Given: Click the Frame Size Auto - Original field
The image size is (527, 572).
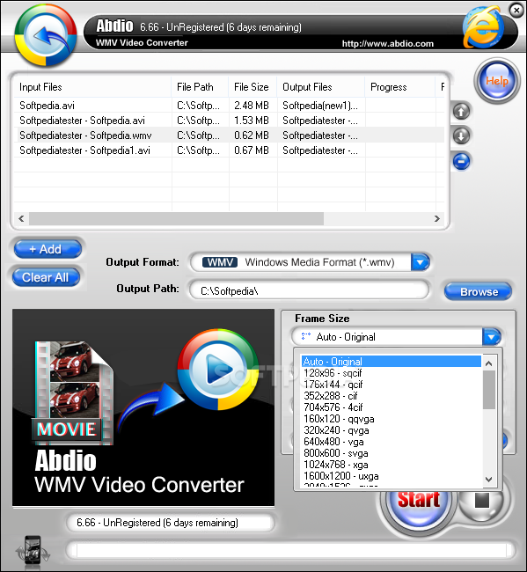Looking at the screenshot, I should 387,337.
